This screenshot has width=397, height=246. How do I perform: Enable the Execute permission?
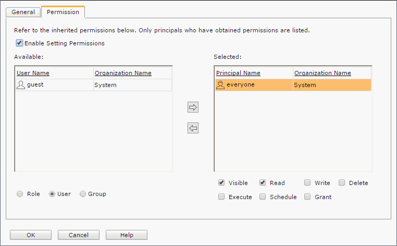(x=221, y=196)
